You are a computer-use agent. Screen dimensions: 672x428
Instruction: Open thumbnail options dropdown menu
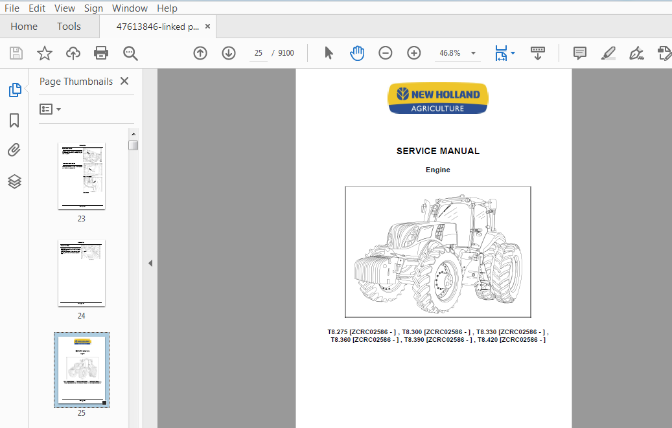coord(50,109)
